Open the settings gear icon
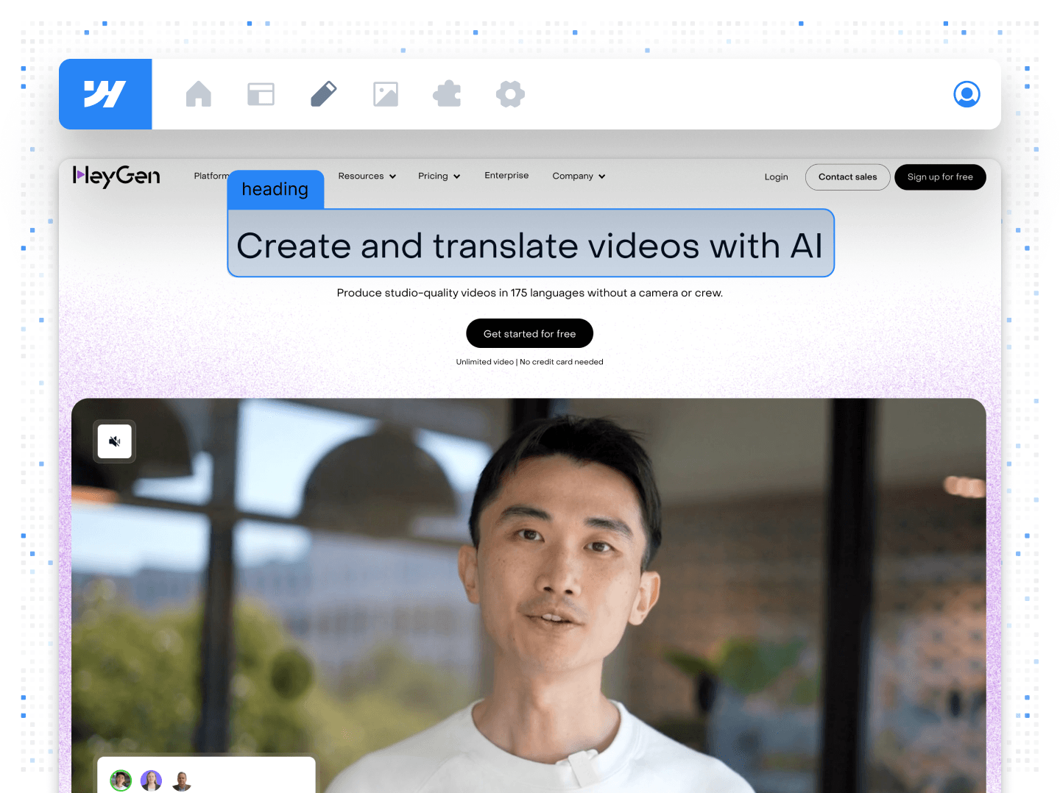 pos(510,94)
